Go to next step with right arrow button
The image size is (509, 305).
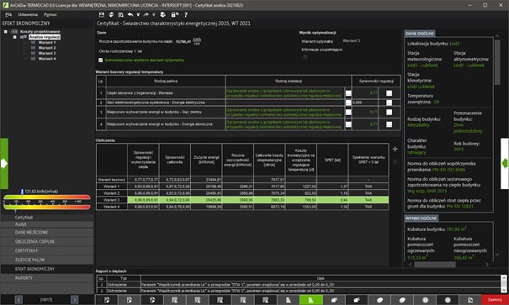pos(74,299)
